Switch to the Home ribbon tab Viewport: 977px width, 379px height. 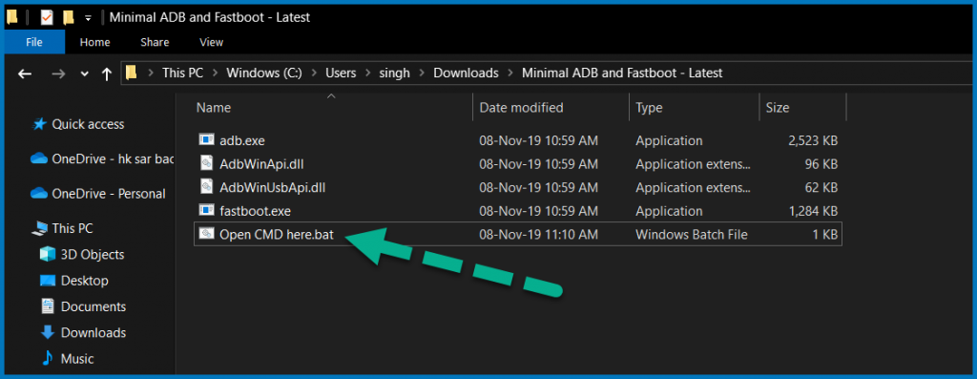point(94,42)
